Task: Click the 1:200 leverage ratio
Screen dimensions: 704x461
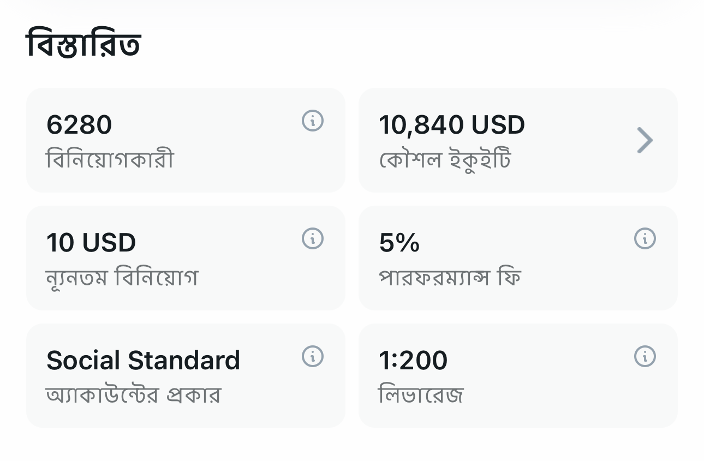Action: [x=413, y=361]
